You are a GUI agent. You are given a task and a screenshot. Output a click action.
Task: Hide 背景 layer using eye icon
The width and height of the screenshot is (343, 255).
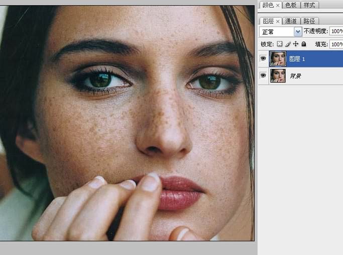click(263, 75)
